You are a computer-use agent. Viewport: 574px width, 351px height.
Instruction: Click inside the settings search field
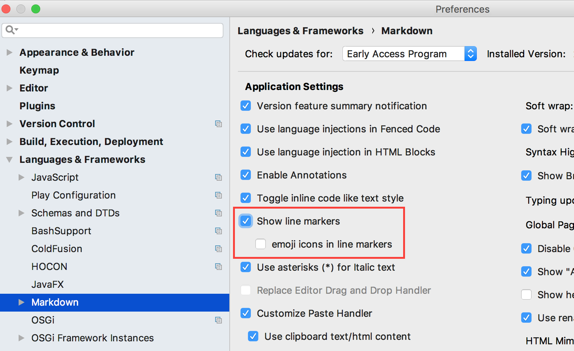tap(112, 30)
